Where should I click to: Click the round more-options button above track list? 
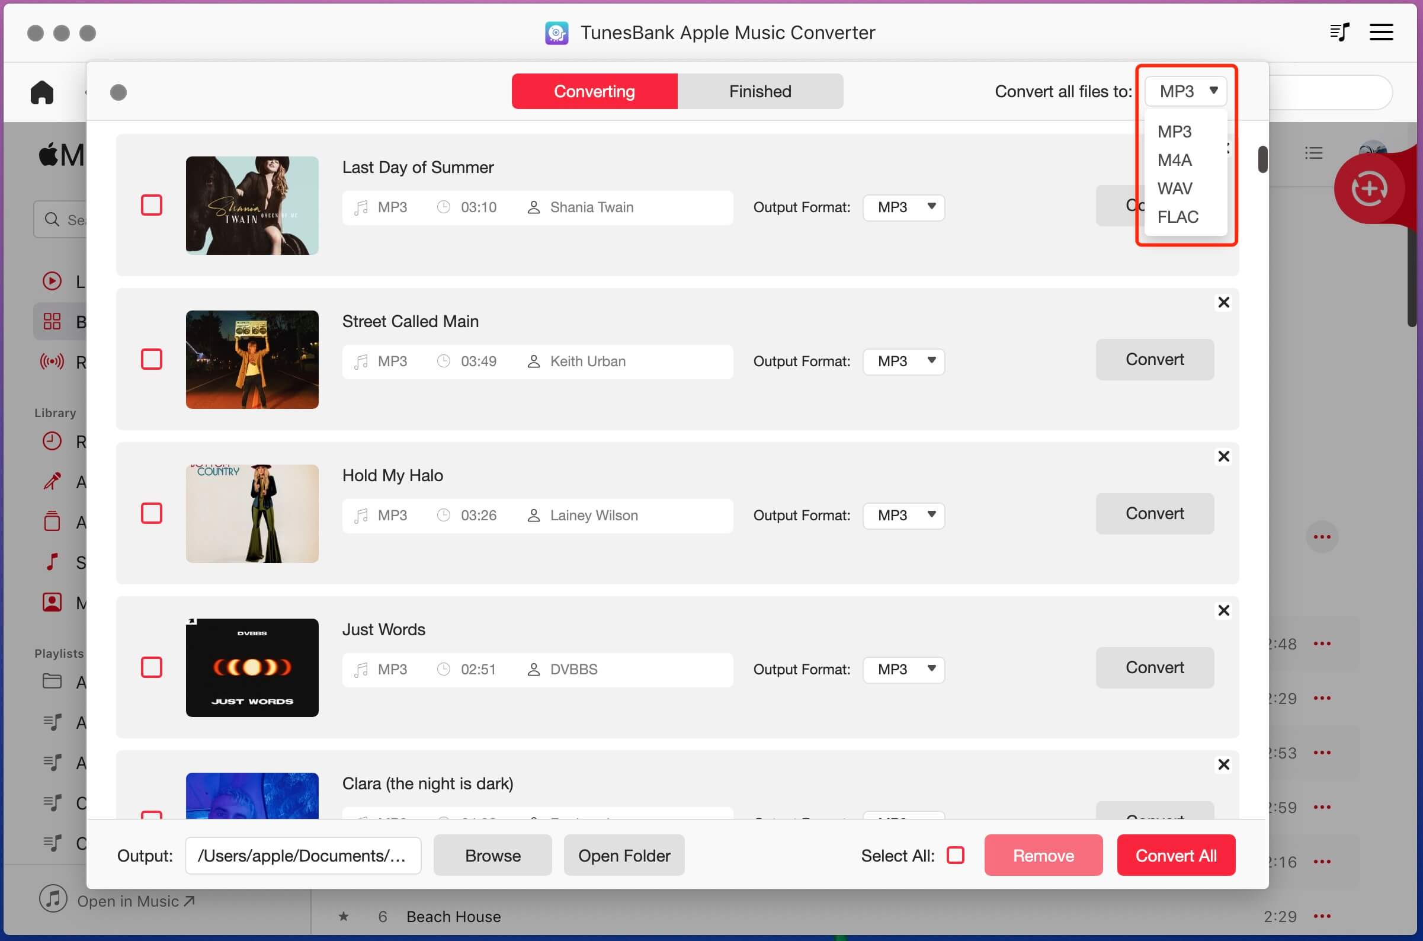point(1322,536)
